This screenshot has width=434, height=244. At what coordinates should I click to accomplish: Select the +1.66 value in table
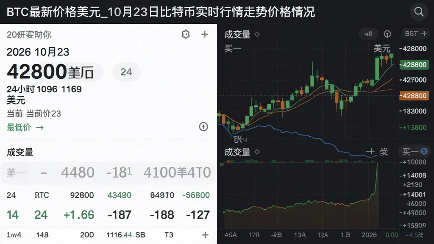click(x=79, y=215)
